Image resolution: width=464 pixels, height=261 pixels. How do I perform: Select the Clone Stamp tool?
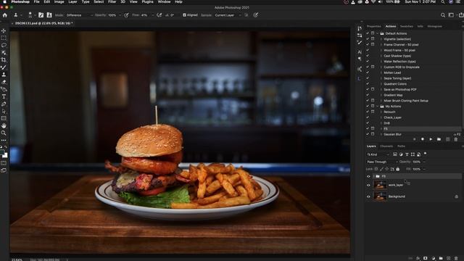click(4, 75)
